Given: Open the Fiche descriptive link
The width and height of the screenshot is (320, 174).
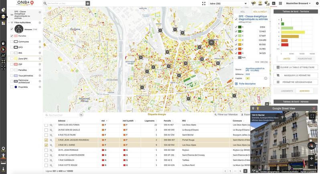Looking at the screenshot, I should [x=247, y=84].
